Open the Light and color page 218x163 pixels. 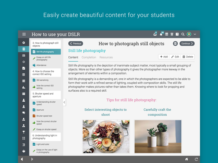coord(46,144)
